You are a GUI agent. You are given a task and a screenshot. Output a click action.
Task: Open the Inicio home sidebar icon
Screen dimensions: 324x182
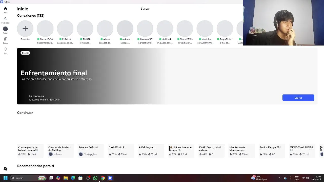[5, 9]
